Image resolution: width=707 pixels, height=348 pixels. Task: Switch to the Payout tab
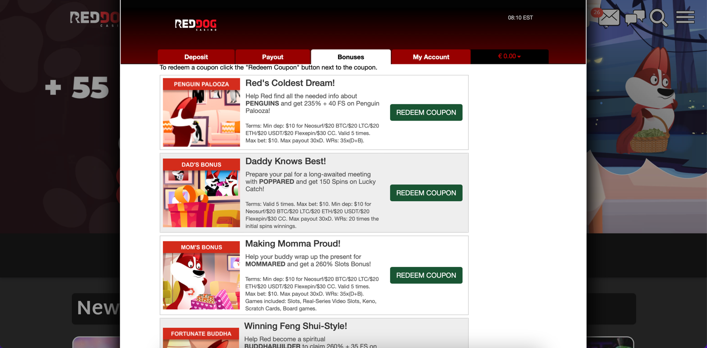pyautogui.click(x=272, y=57)
